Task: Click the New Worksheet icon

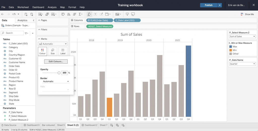Action: 112,125
